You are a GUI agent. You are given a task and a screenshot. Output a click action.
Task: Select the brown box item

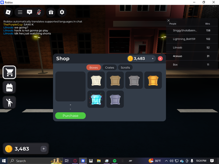(x=115, y=80)
